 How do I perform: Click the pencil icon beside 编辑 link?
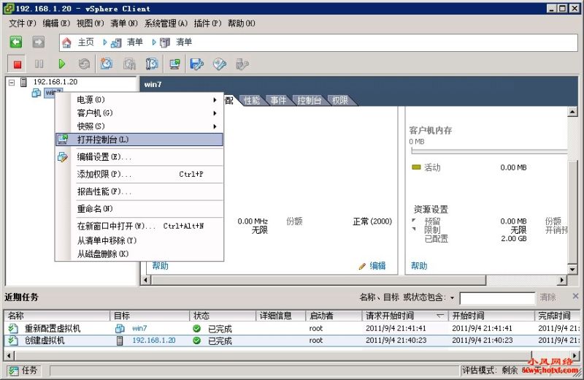pos(362,266)
